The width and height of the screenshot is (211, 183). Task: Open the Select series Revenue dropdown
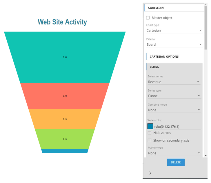(x=174, y=82)
